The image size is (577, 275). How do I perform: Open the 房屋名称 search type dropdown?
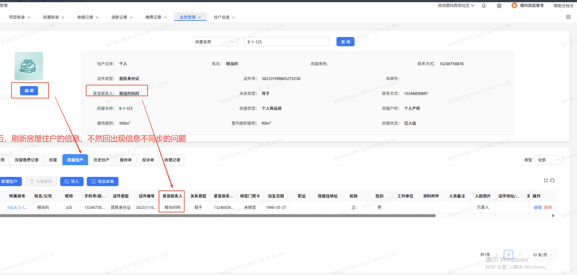[214, 42]
